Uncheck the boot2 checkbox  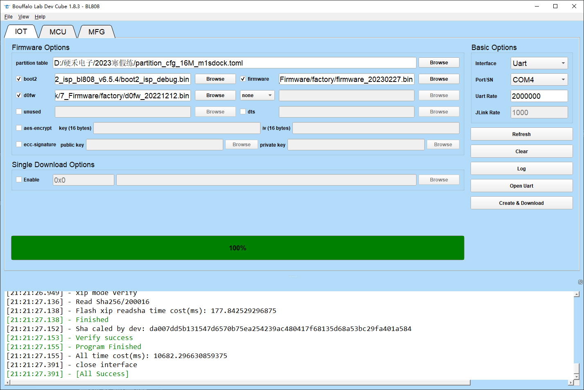coord(19,79)
